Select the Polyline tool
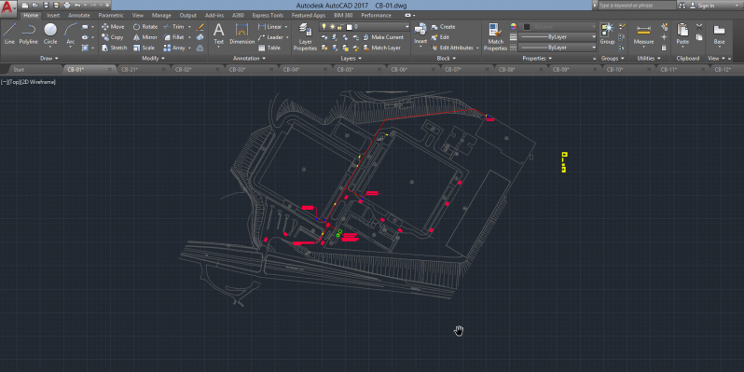Viewport: 744px width, 372px height. (x=29, y=34)
